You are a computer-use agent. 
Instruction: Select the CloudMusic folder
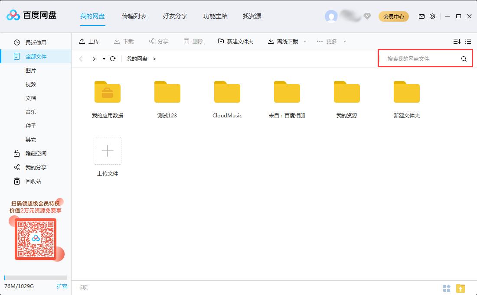(227, 100)
